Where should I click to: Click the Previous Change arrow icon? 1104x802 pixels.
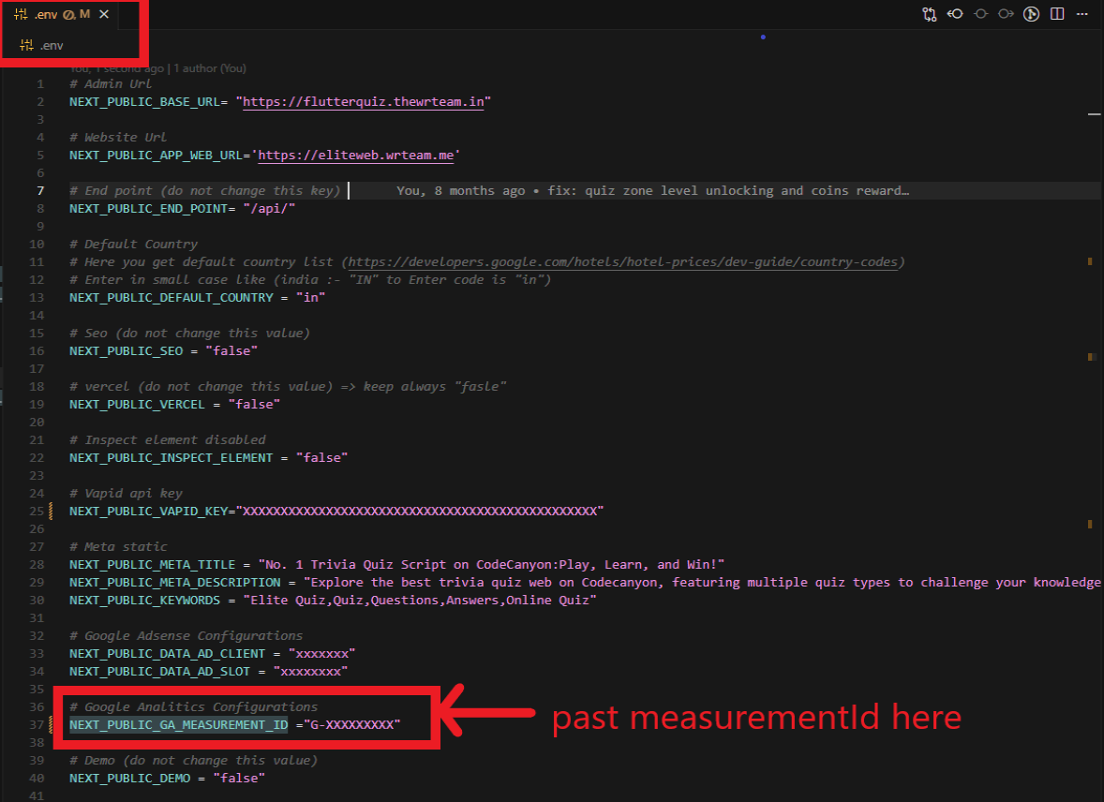[954, 14]
